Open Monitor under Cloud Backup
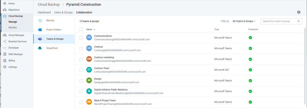Screen dimensions: 307x108 13,27
